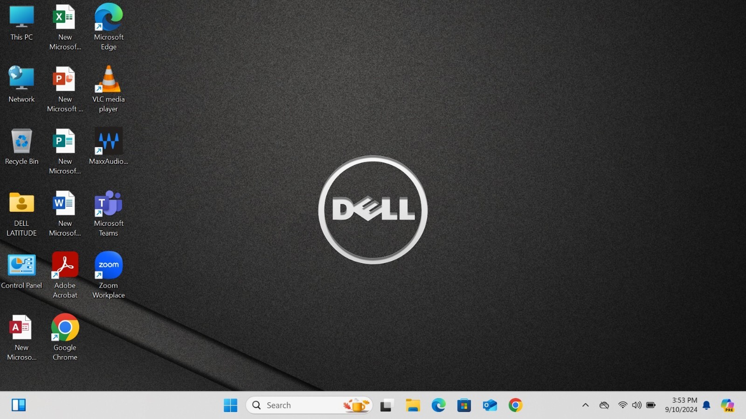The height and width of the screenshot is (419, 746).
Task: Select the Network desktop icon
Action: [x=21, y=85]
